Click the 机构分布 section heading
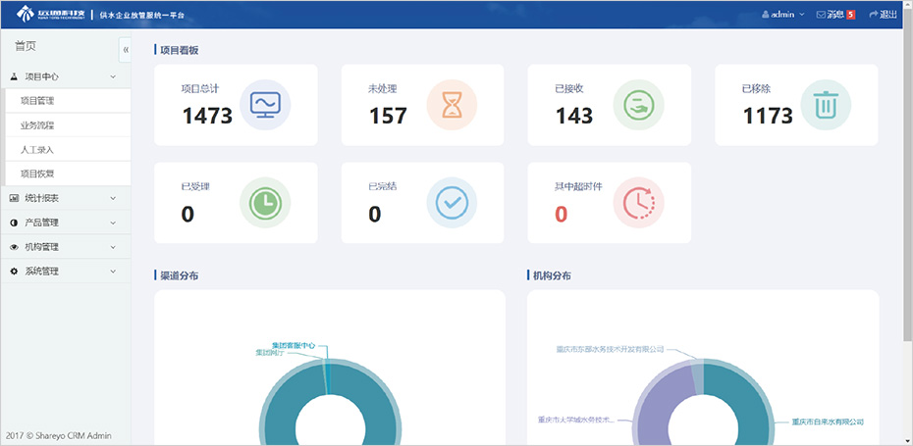The height and width of the screenshot is (446, 913). pos(552,275)
